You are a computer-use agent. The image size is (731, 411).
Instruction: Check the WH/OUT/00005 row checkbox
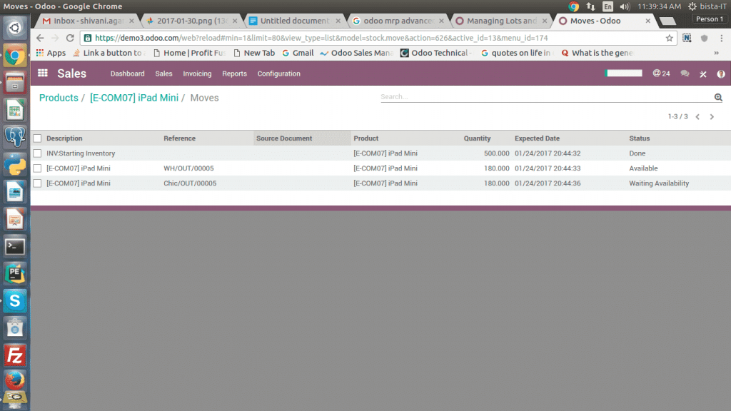pos(37,168)
